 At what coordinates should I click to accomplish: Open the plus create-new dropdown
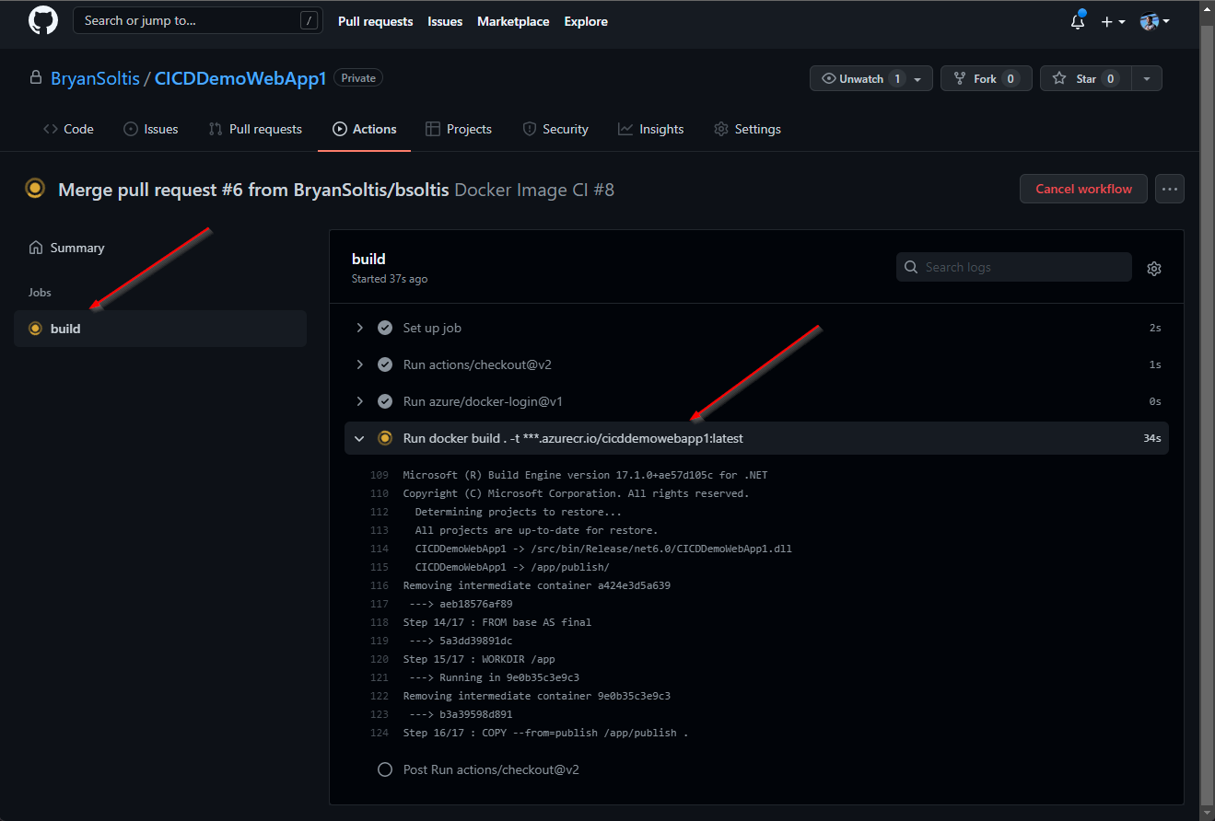(x=1112, y=21)
